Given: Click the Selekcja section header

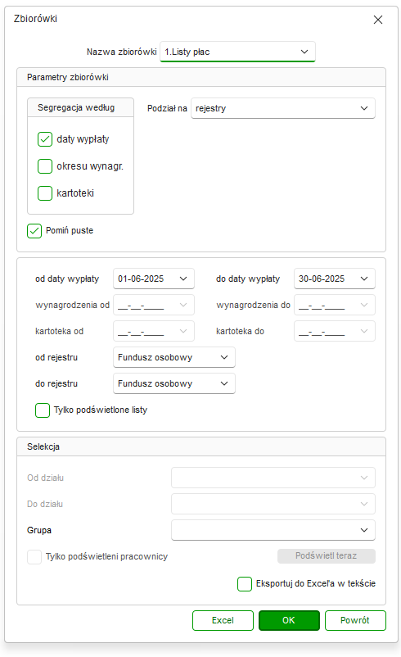Looking at the screenshot, I should 201,446.
